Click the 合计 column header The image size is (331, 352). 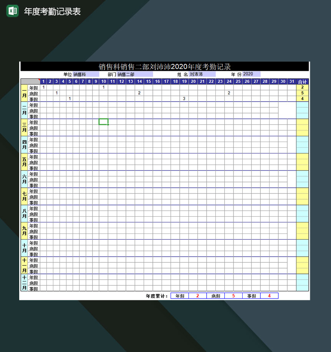coord(302,81)
